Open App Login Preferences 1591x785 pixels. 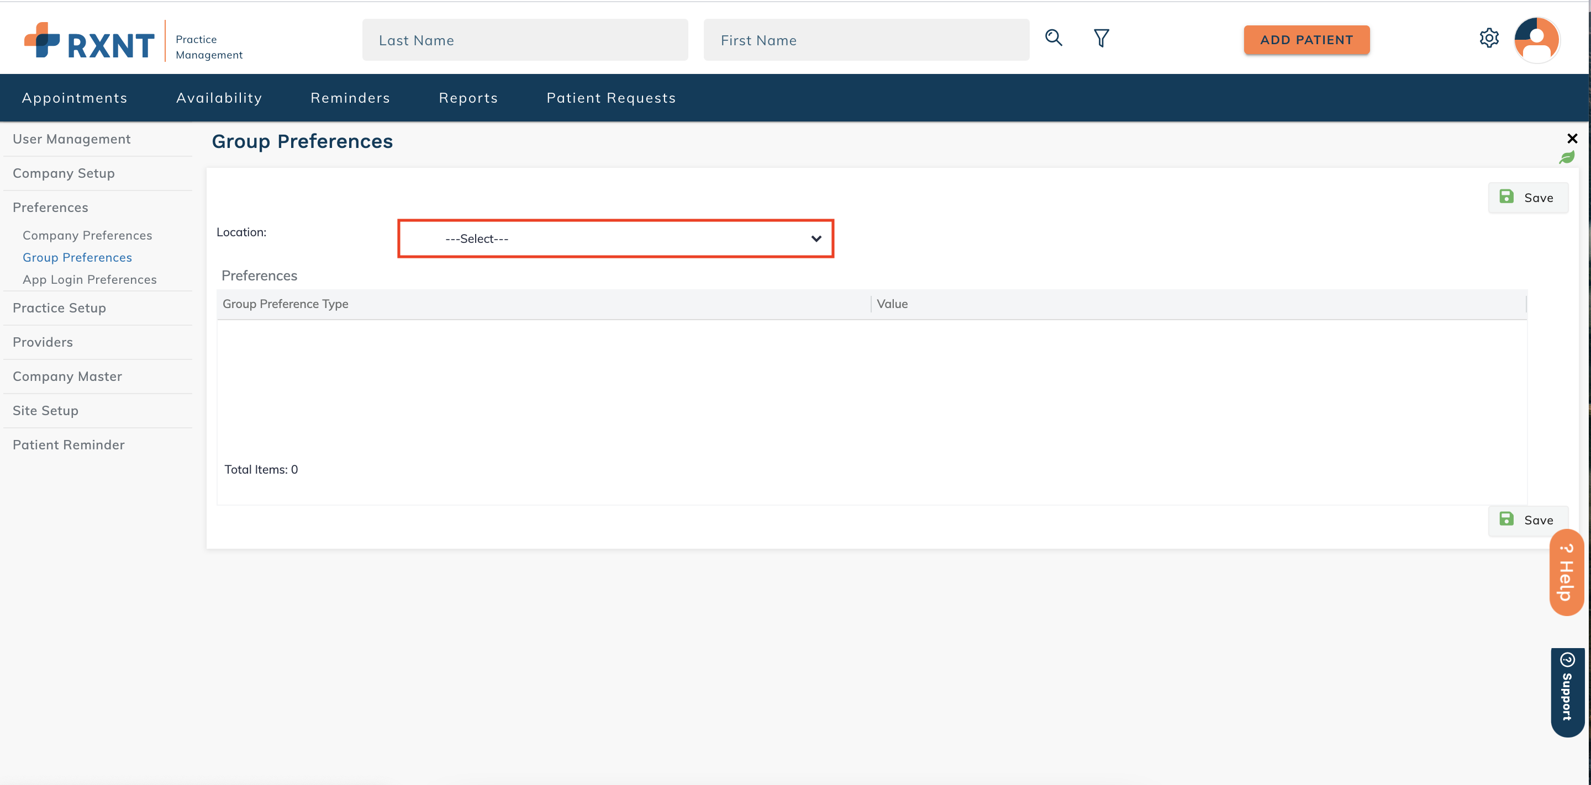pos(89,280)
